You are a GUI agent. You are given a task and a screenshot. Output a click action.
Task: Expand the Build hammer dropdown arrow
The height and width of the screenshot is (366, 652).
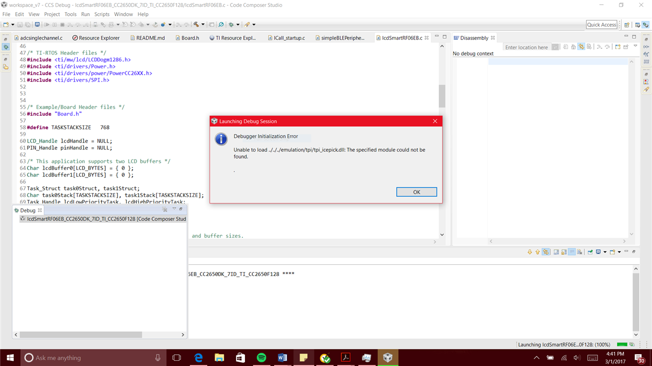point(202,24)
